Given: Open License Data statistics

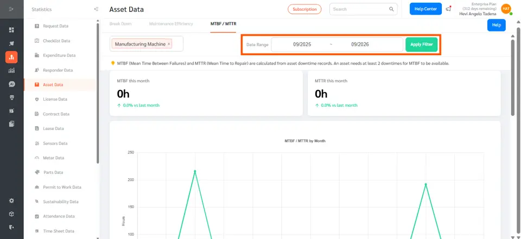Looking at the screenshot, I should [55, 99].
